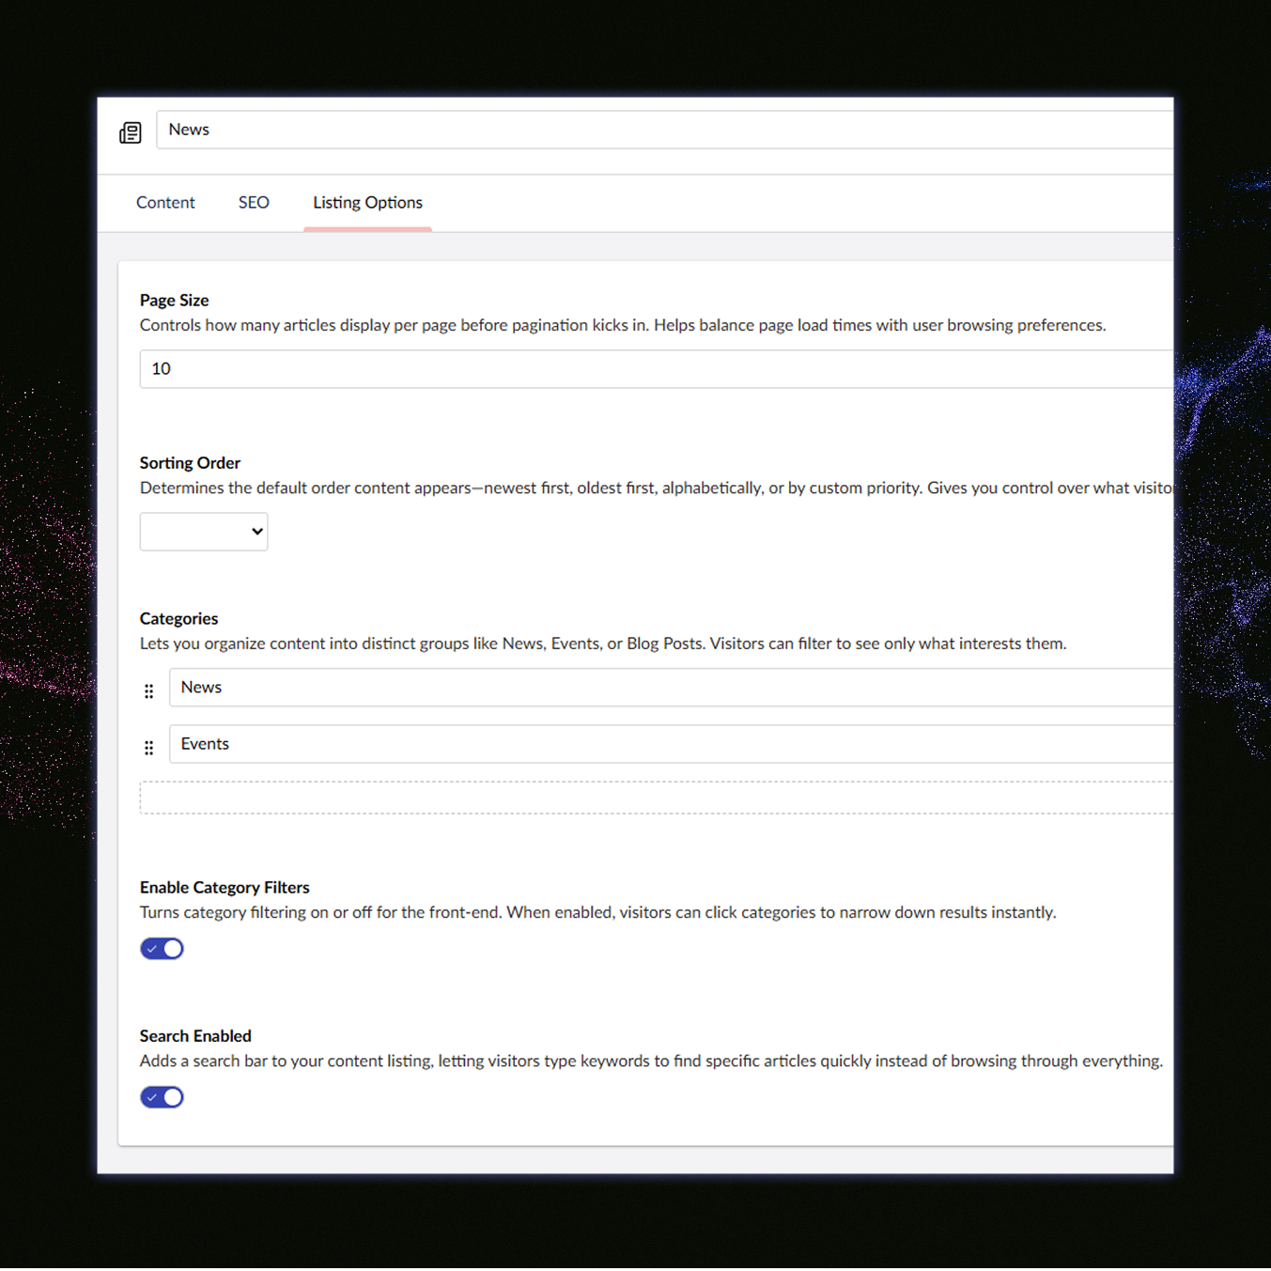The width and height of the screenshot is (1271, 1271).
Task: Edit the Events category text field
Action: point(670,744)
